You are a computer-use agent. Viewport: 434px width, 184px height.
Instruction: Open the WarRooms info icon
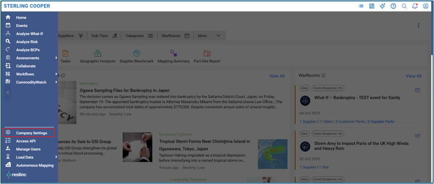tap(323, 76)
